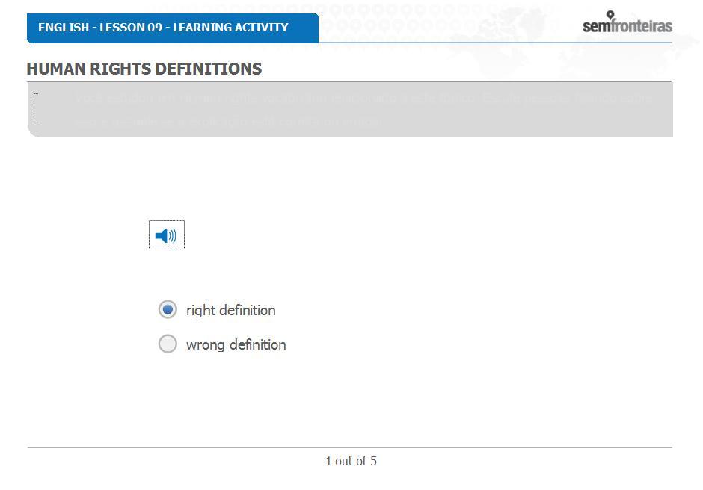The image size is (703, 490).
Task: Click the "1 out of 5" progress text
Action: 351,461
